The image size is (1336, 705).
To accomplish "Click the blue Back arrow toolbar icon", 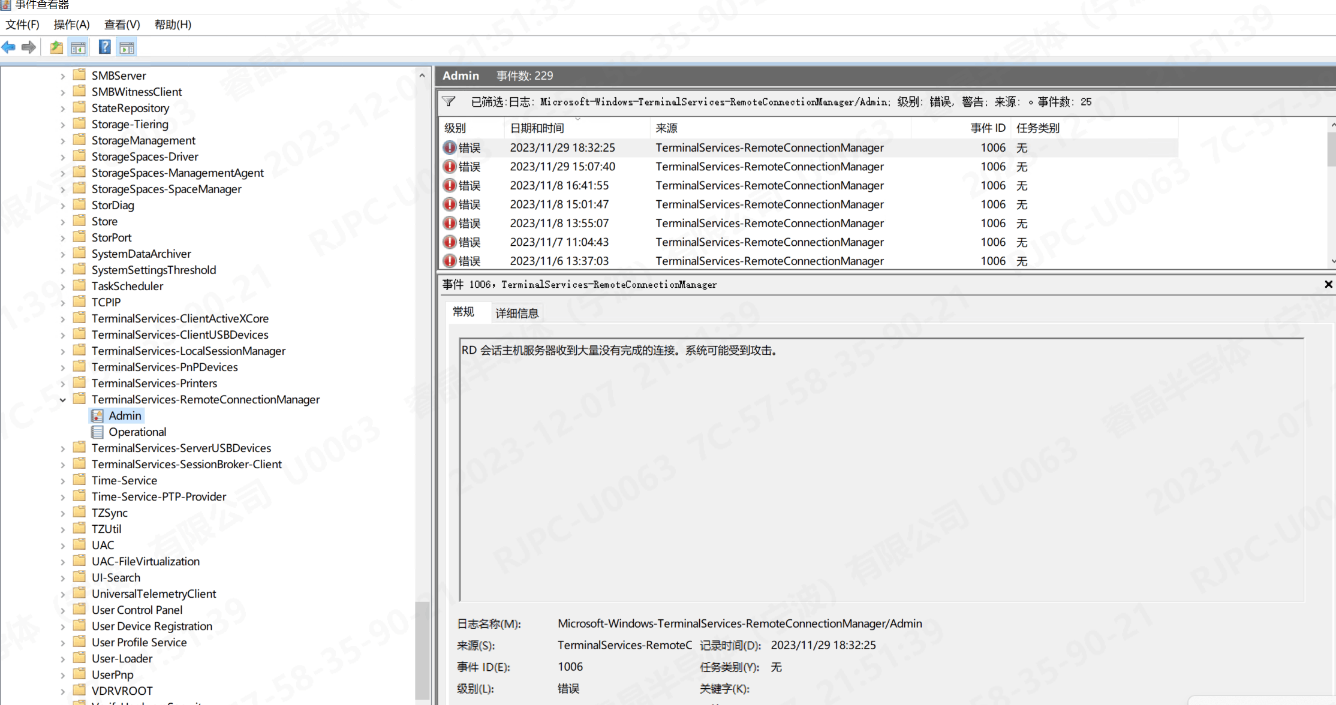I will (8, 47).
